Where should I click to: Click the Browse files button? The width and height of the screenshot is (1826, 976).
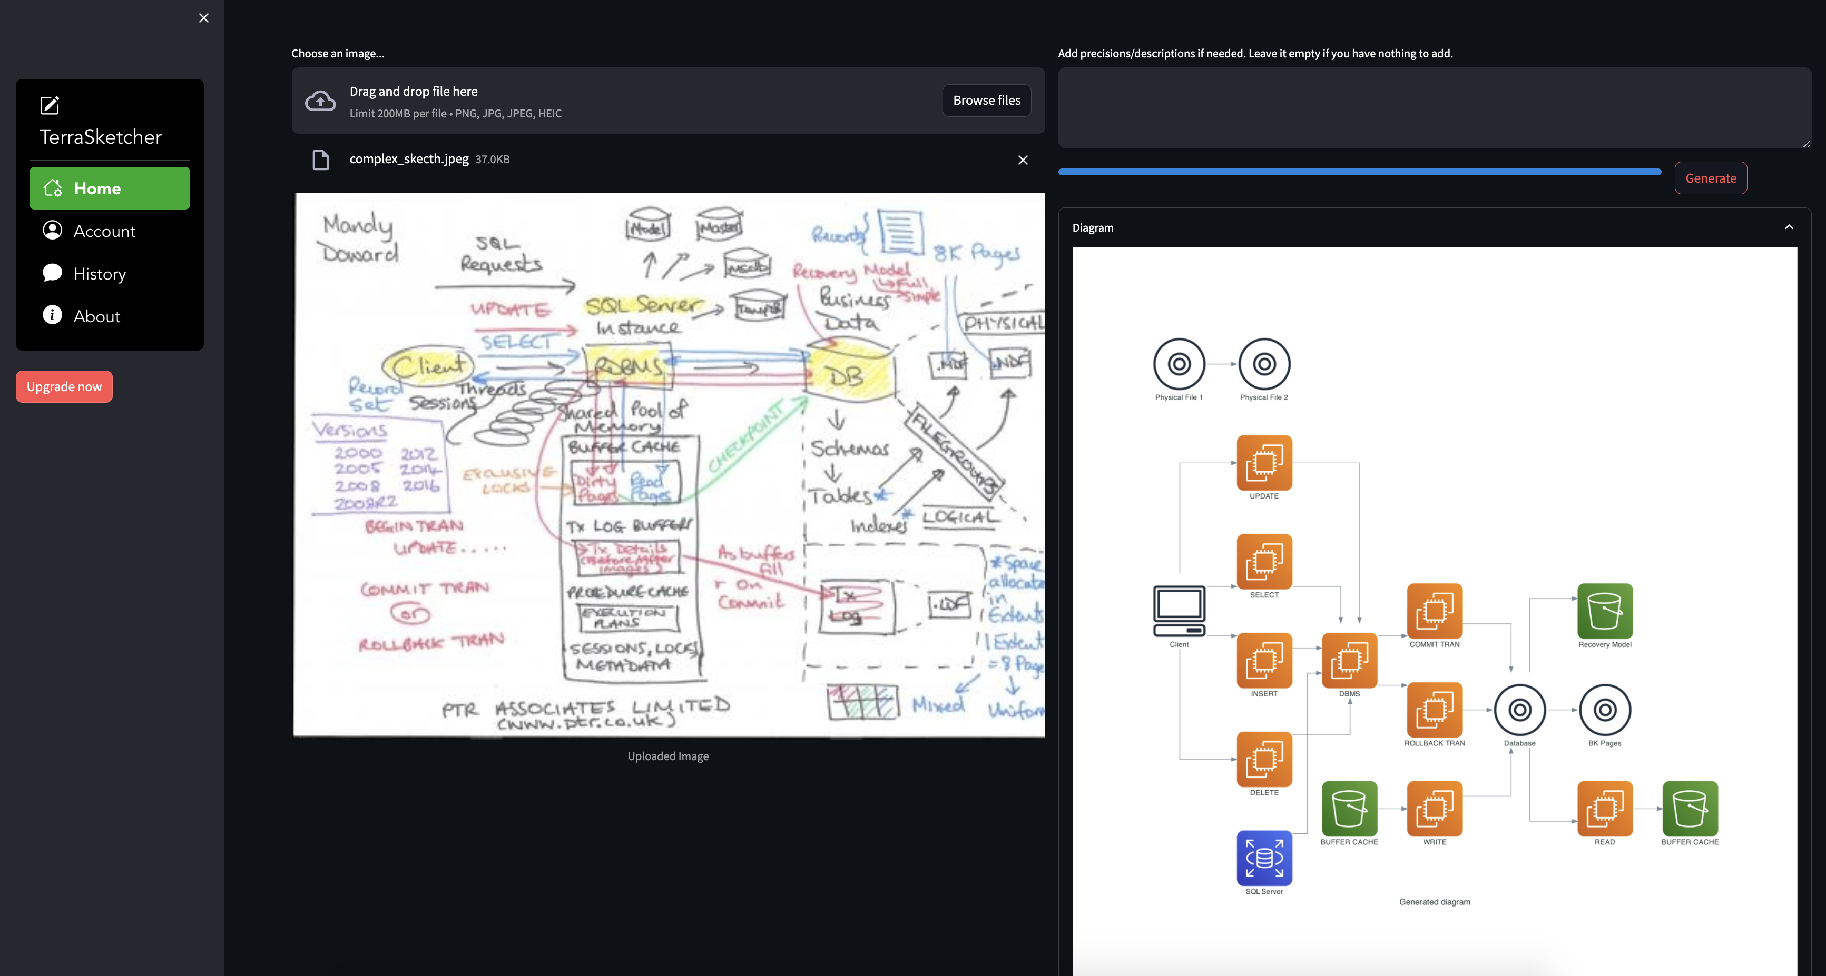987,101
